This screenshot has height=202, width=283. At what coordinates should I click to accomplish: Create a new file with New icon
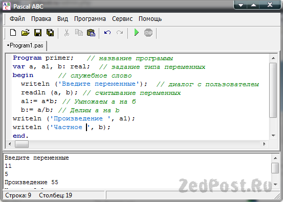point(13,33)
